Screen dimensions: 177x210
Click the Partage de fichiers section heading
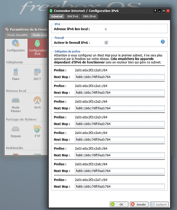pyautogui.click(x=21, y=119)
